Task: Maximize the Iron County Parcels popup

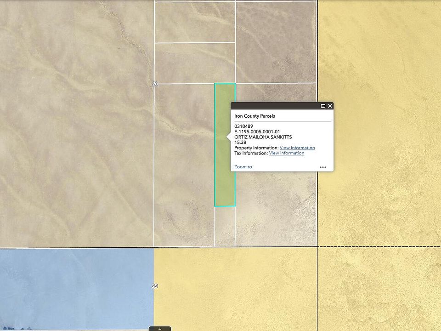Action: (x=323, y=106)
